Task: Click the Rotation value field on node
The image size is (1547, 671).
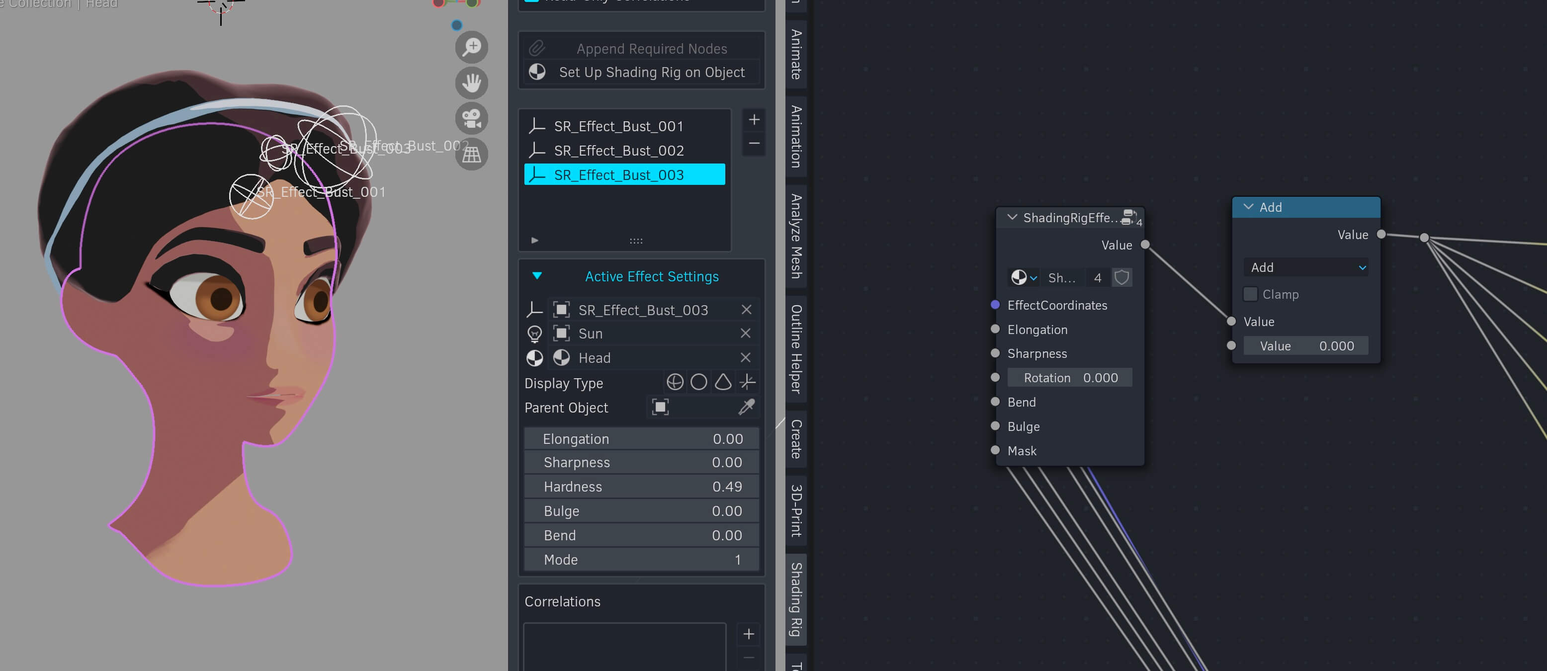Action: (1070, 377)
